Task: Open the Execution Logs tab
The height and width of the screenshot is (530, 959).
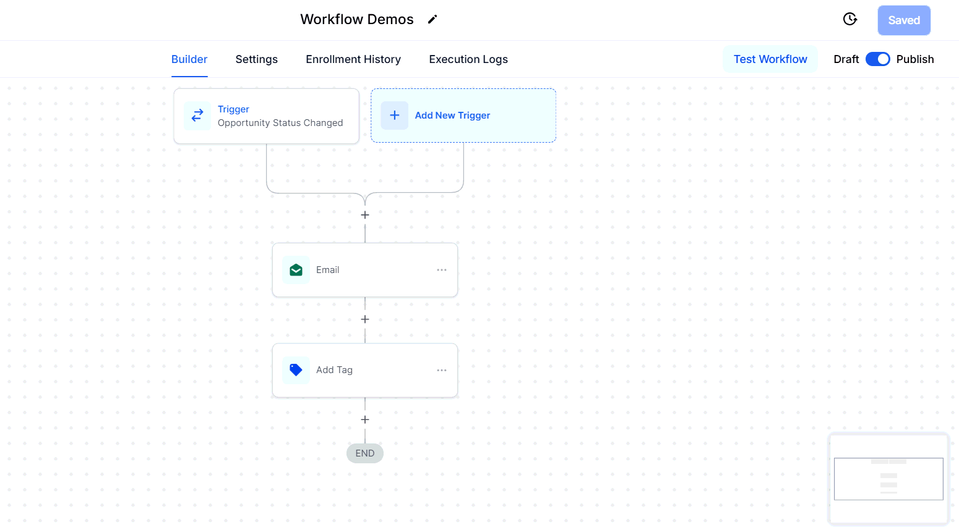Action: pyautogui.click(x=468, y=59)
